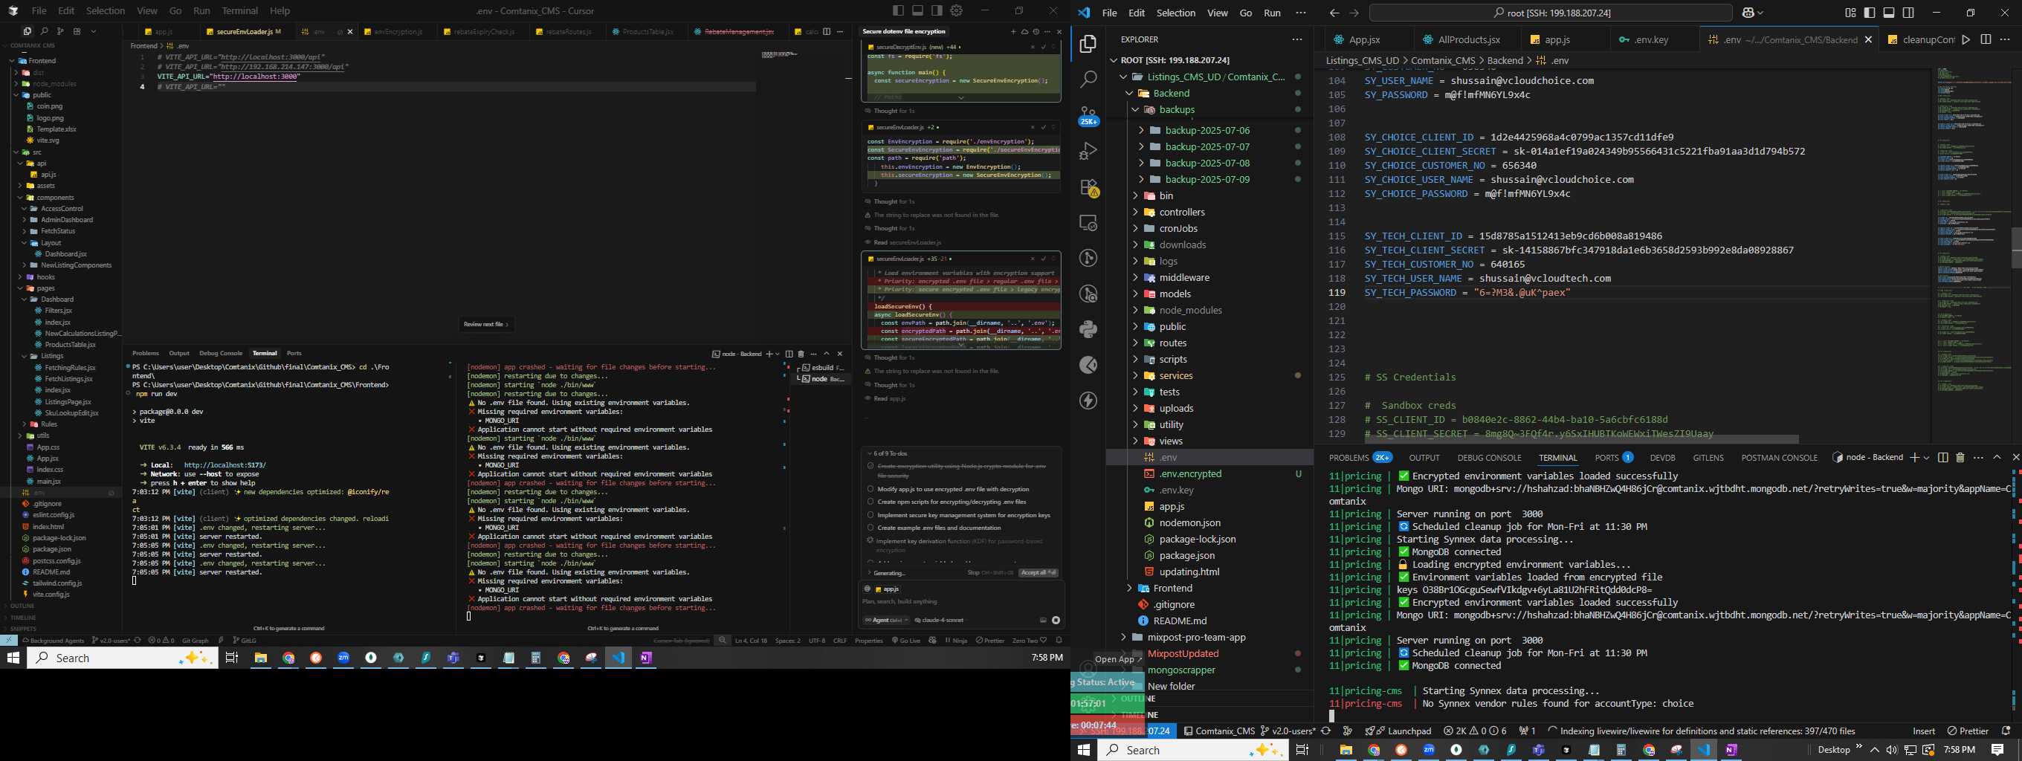The image size is (2022, 761).
Task: Check 'Create npm scripts for encrypting' to-do
Action: click(x=870, y=502)
